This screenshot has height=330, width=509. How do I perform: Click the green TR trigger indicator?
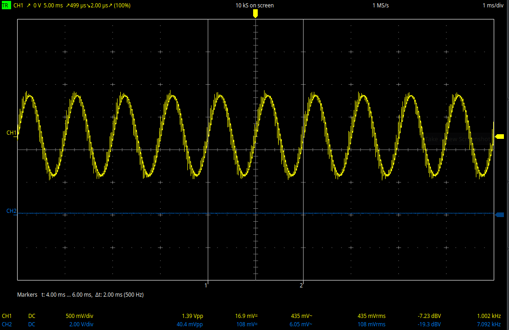(x=6, y=6)
